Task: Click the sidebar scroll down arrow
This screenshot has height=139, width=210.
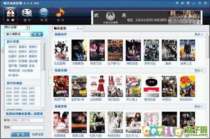Action: (x=43, y=108)
